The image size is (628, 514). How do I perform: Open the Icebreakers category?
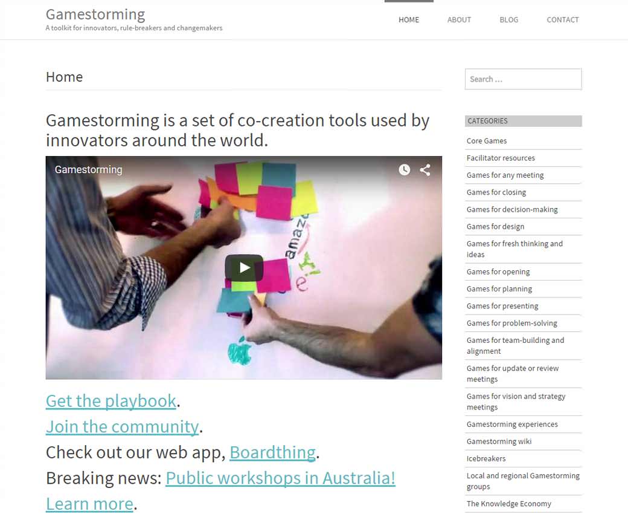point(486,458)
